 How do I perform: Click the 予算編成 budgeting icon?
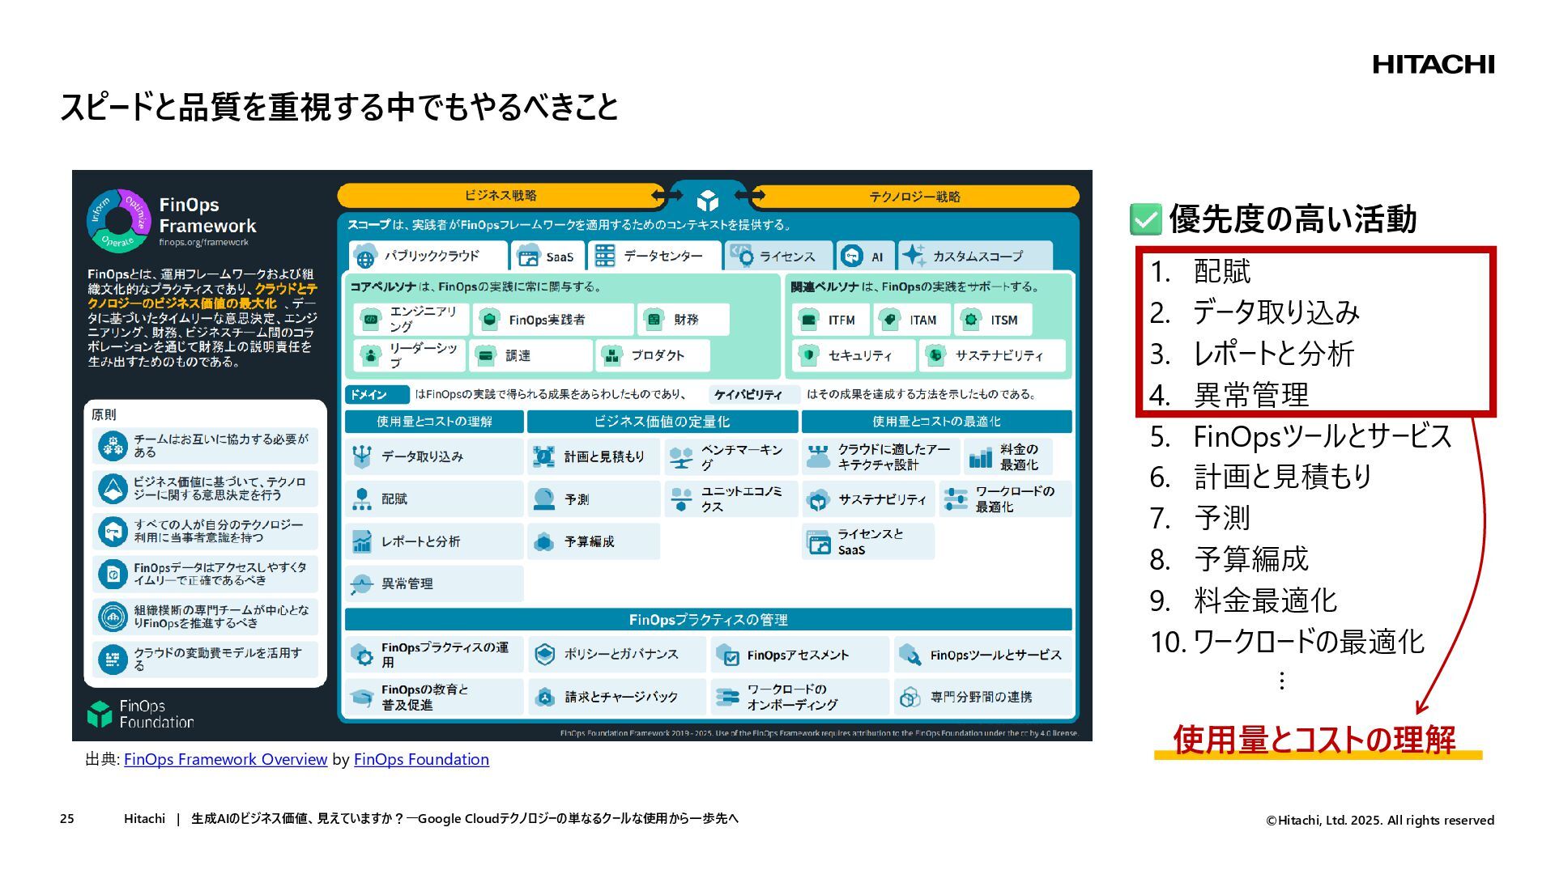tap(544, 541)
